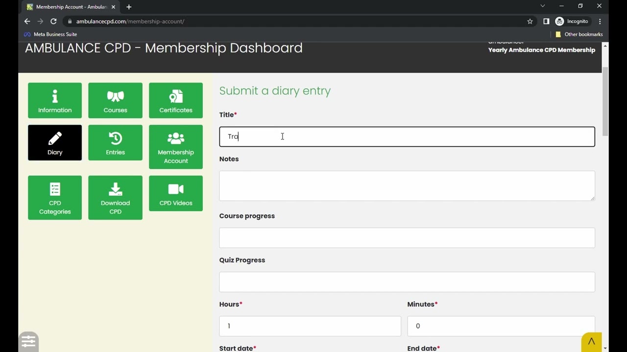Open the Entries history tile
This screenshot has width=627, height=352.
[115, 142]
